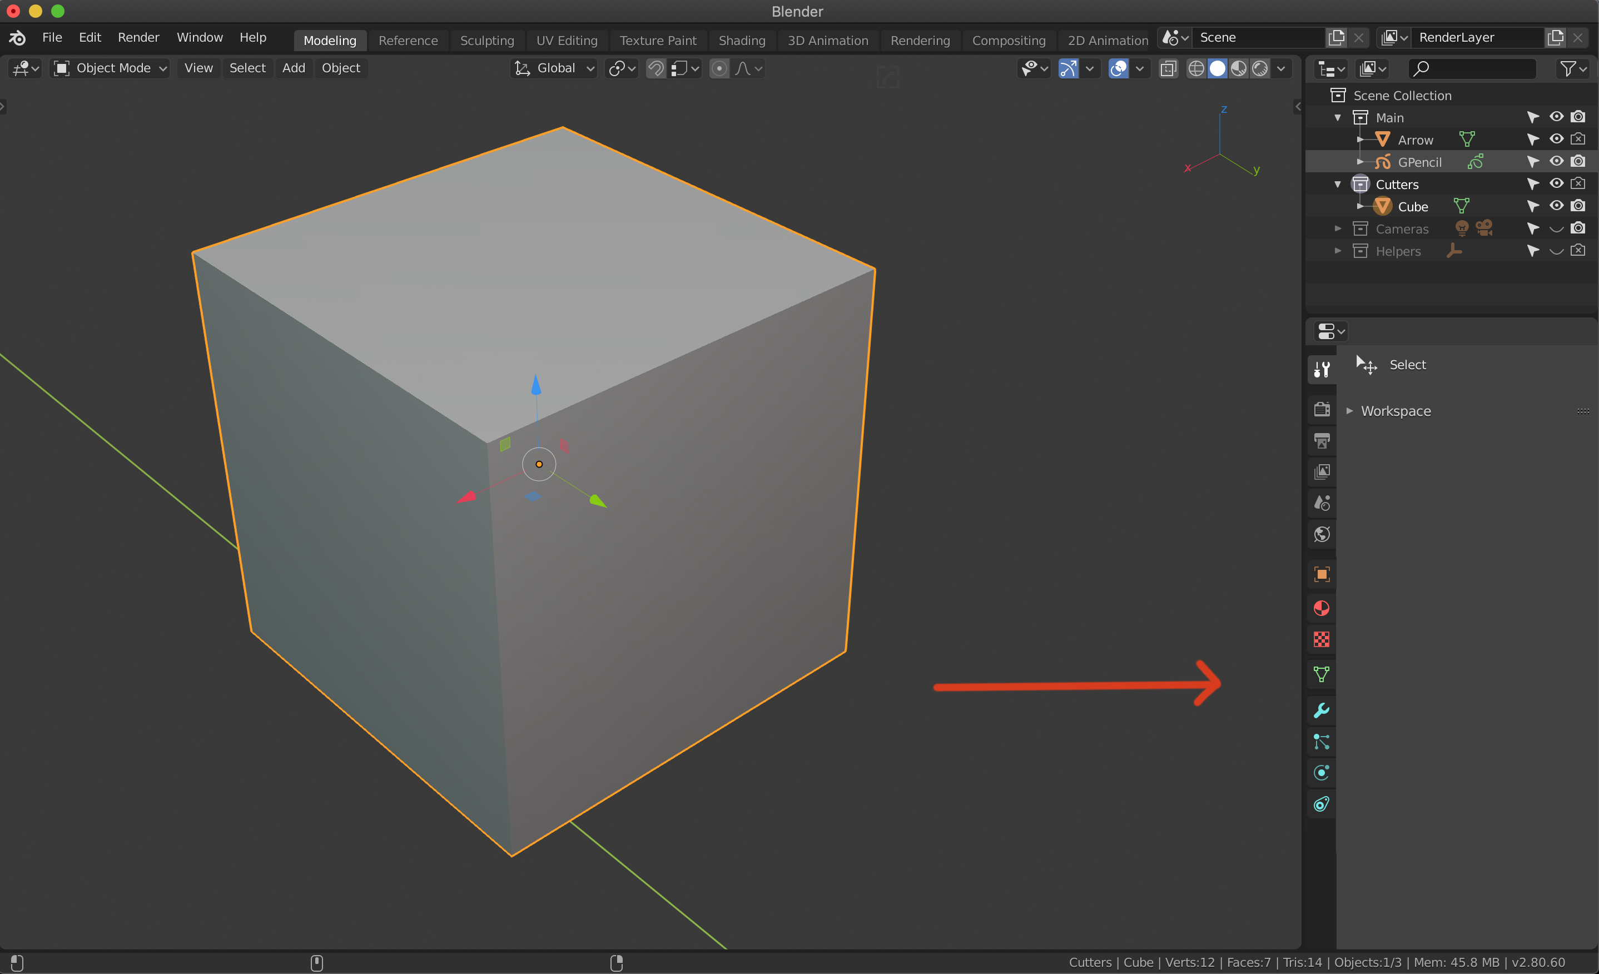This screenshot has width=1599, height=974.
Task: Open the World properties tab
Action: click(1321, 534)
